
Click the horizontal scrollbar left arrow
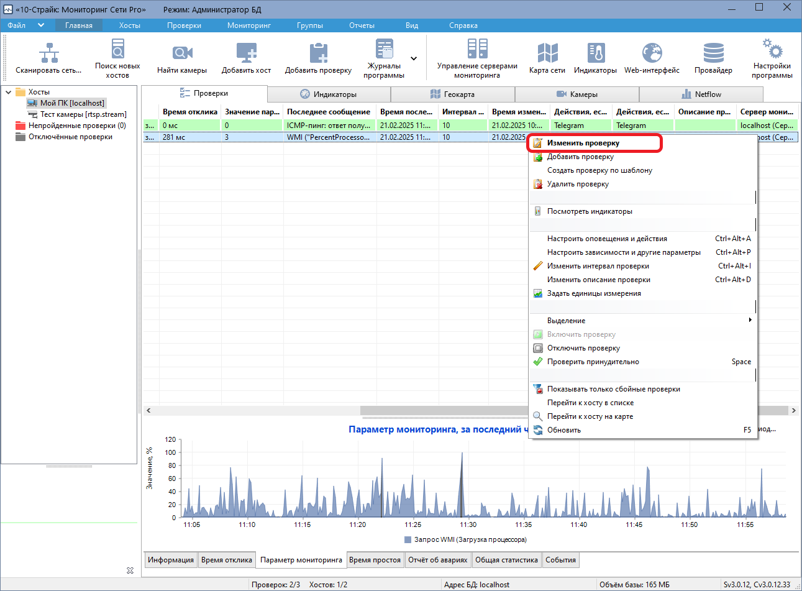coord(148,411)
